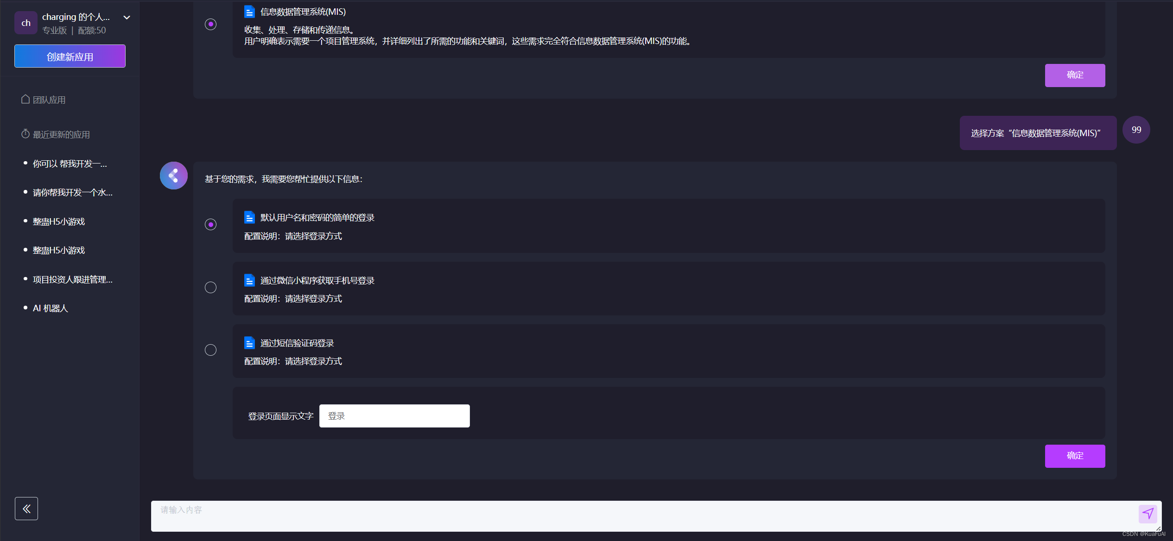The height and width of the screenshot is (541, 1173).
Task: Click document icon beside 短信验证码登录 option
Action: click(x=249, y=343)
